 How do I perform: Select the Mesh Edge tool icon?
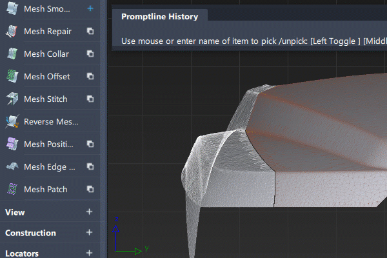coord(12,166)
